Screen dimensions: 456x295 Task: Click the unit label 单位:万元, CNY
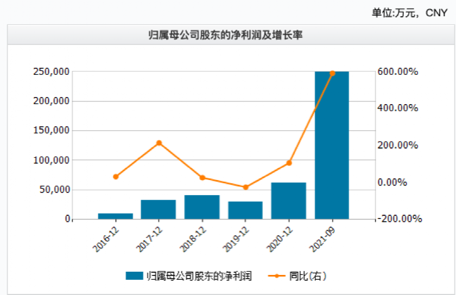[409, 13]
